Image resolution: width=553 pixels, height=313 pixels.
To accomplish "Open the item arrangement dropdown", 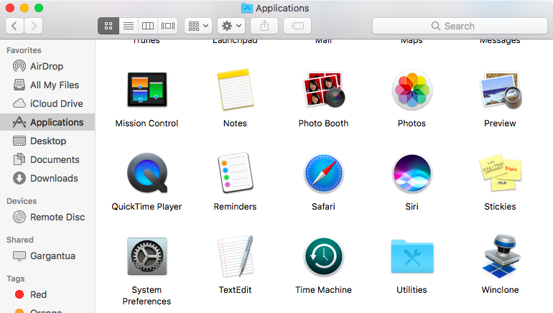I will click(198, 26).
